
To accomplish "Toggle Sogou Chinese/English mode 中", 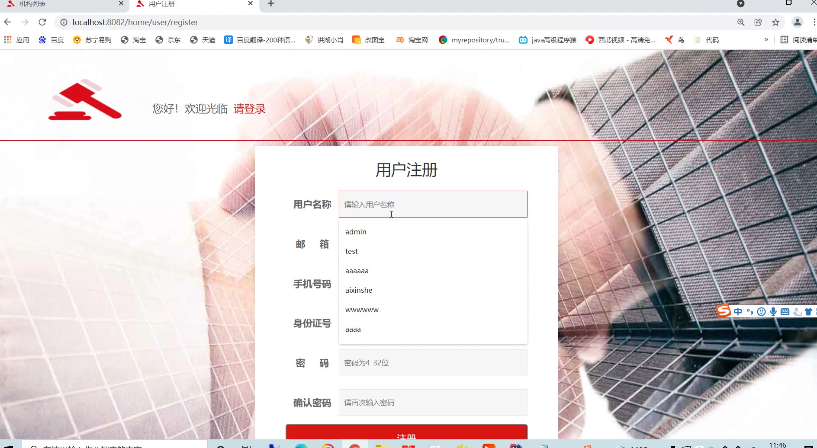I will coord(738,312).
